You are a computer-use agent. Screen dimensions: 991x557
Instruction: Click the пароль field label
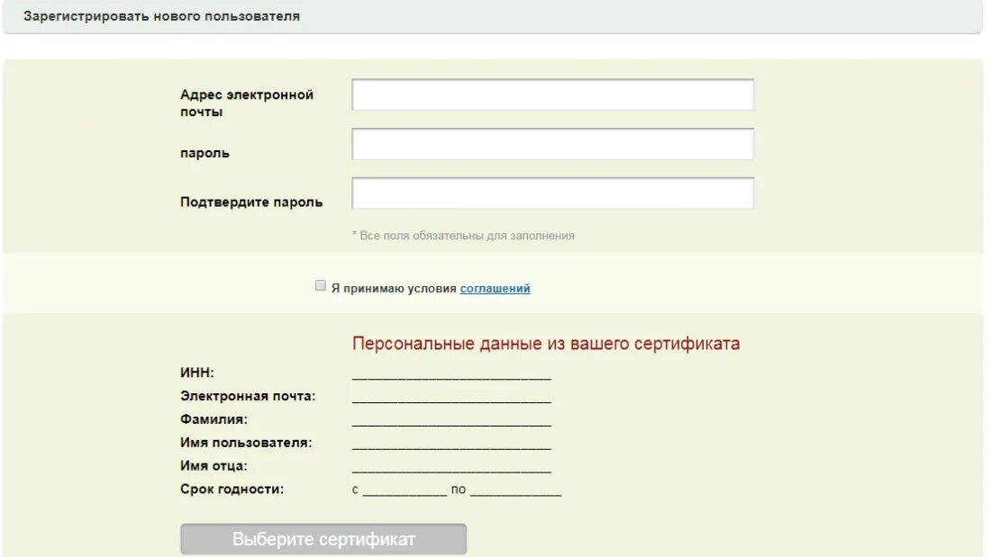pos(205,153)
